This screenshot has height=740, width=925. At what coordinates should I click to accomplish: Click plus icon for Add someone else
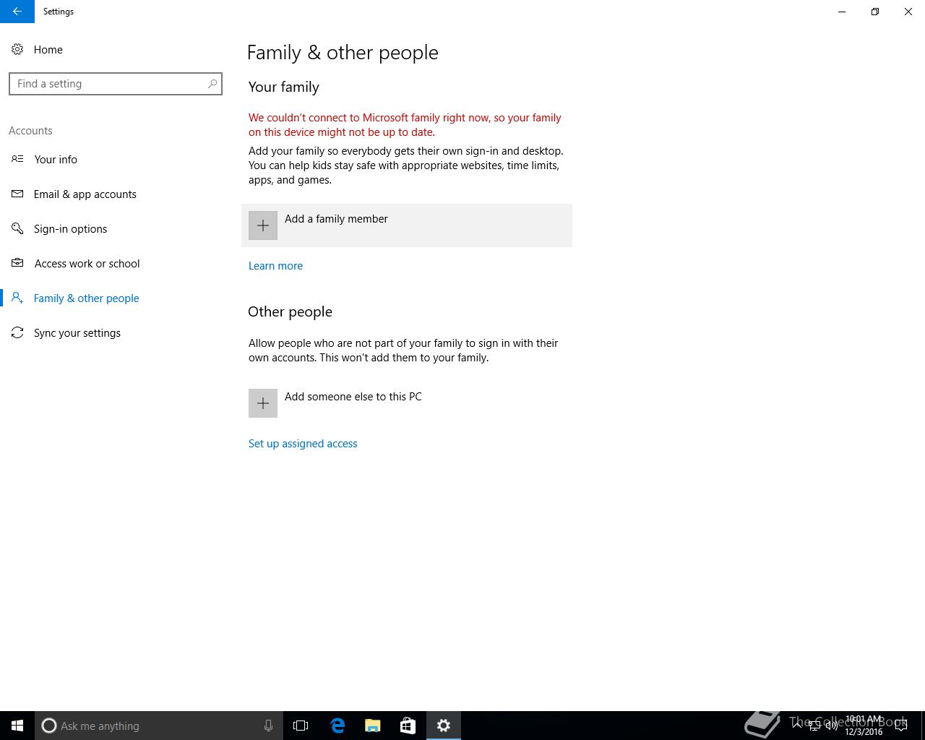[263, 403]
